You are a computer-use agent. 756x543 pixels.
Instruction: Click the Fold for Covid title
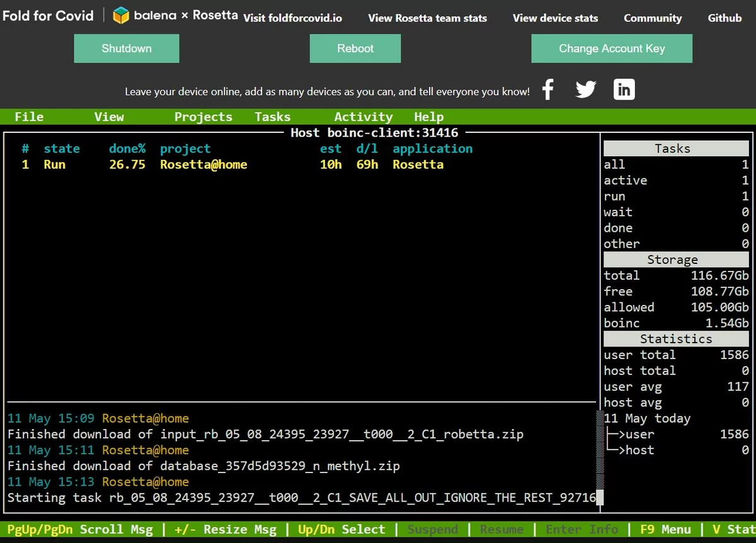point(48,15)
